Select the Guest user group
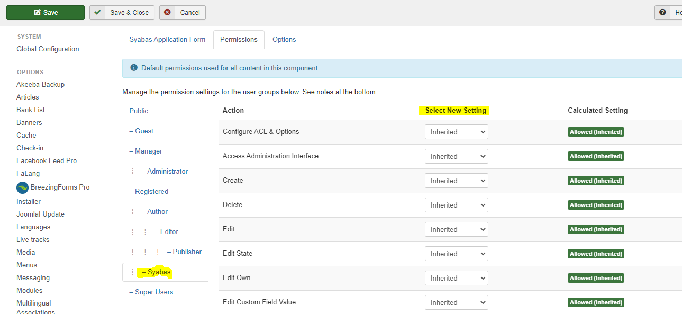Image resolution: width=682 pixels, height=314 pixels. [141, 131]
